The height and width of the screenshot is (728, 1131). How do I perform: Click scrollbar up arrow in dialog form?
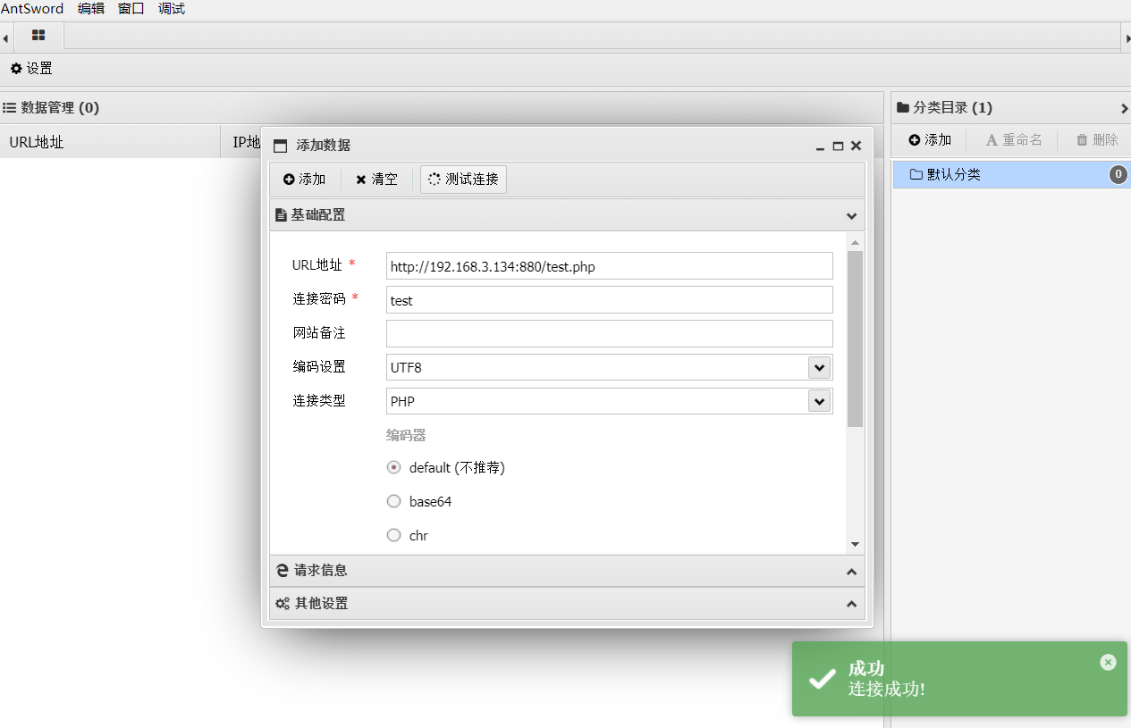[x=855, y=242]
